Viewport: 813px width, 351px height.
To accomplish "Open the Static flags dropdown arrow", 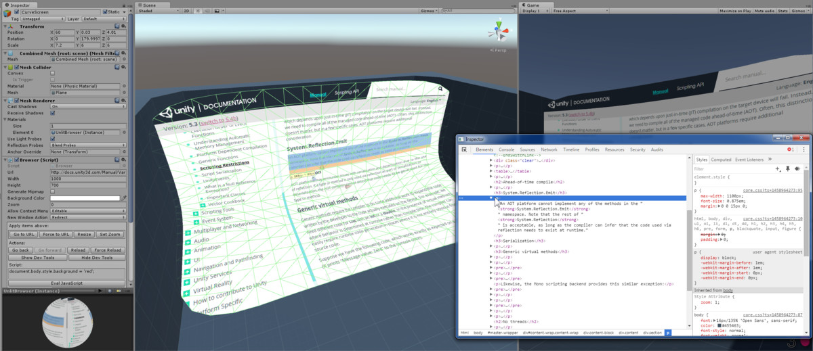I will (x=125, y=12).
